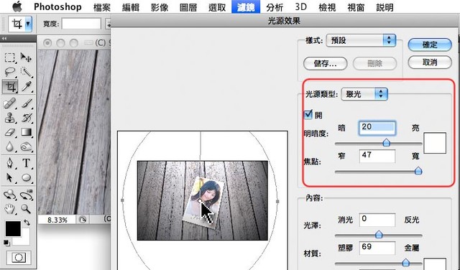This screenshot has width=460, height=270.
Task: Open the 樣式 preset dropdown
Action: click(x=361, y=40)
